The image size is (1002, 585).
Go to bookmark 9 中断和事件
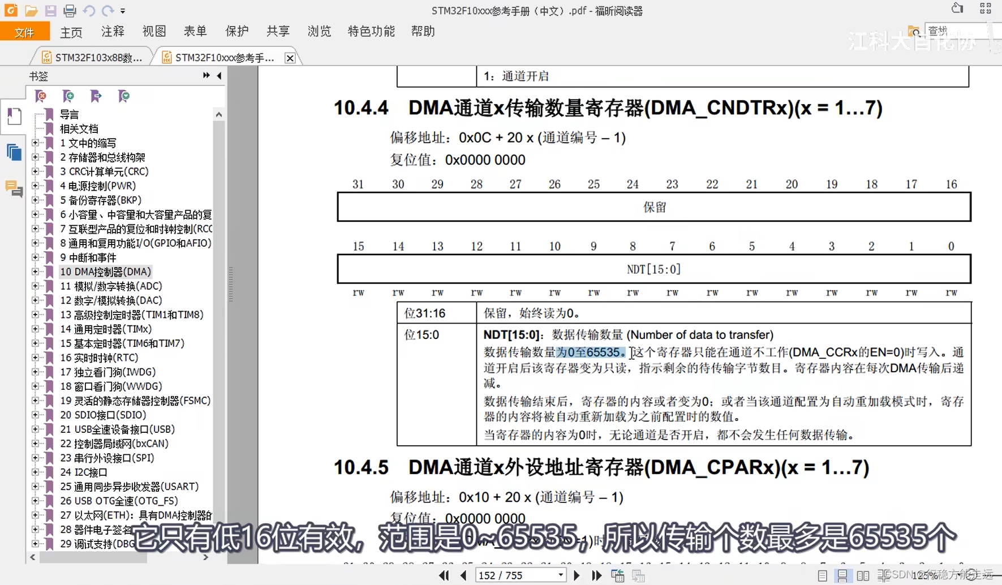88,257
